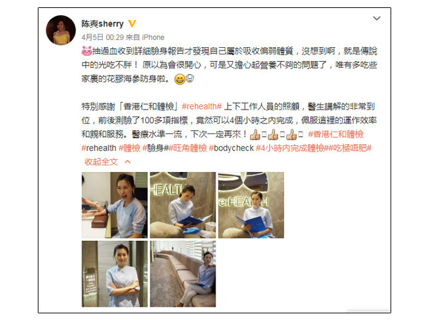Open the #rehealth# hashtag in second paragraph
The image size is (431, 320).
tap(202, 106)
